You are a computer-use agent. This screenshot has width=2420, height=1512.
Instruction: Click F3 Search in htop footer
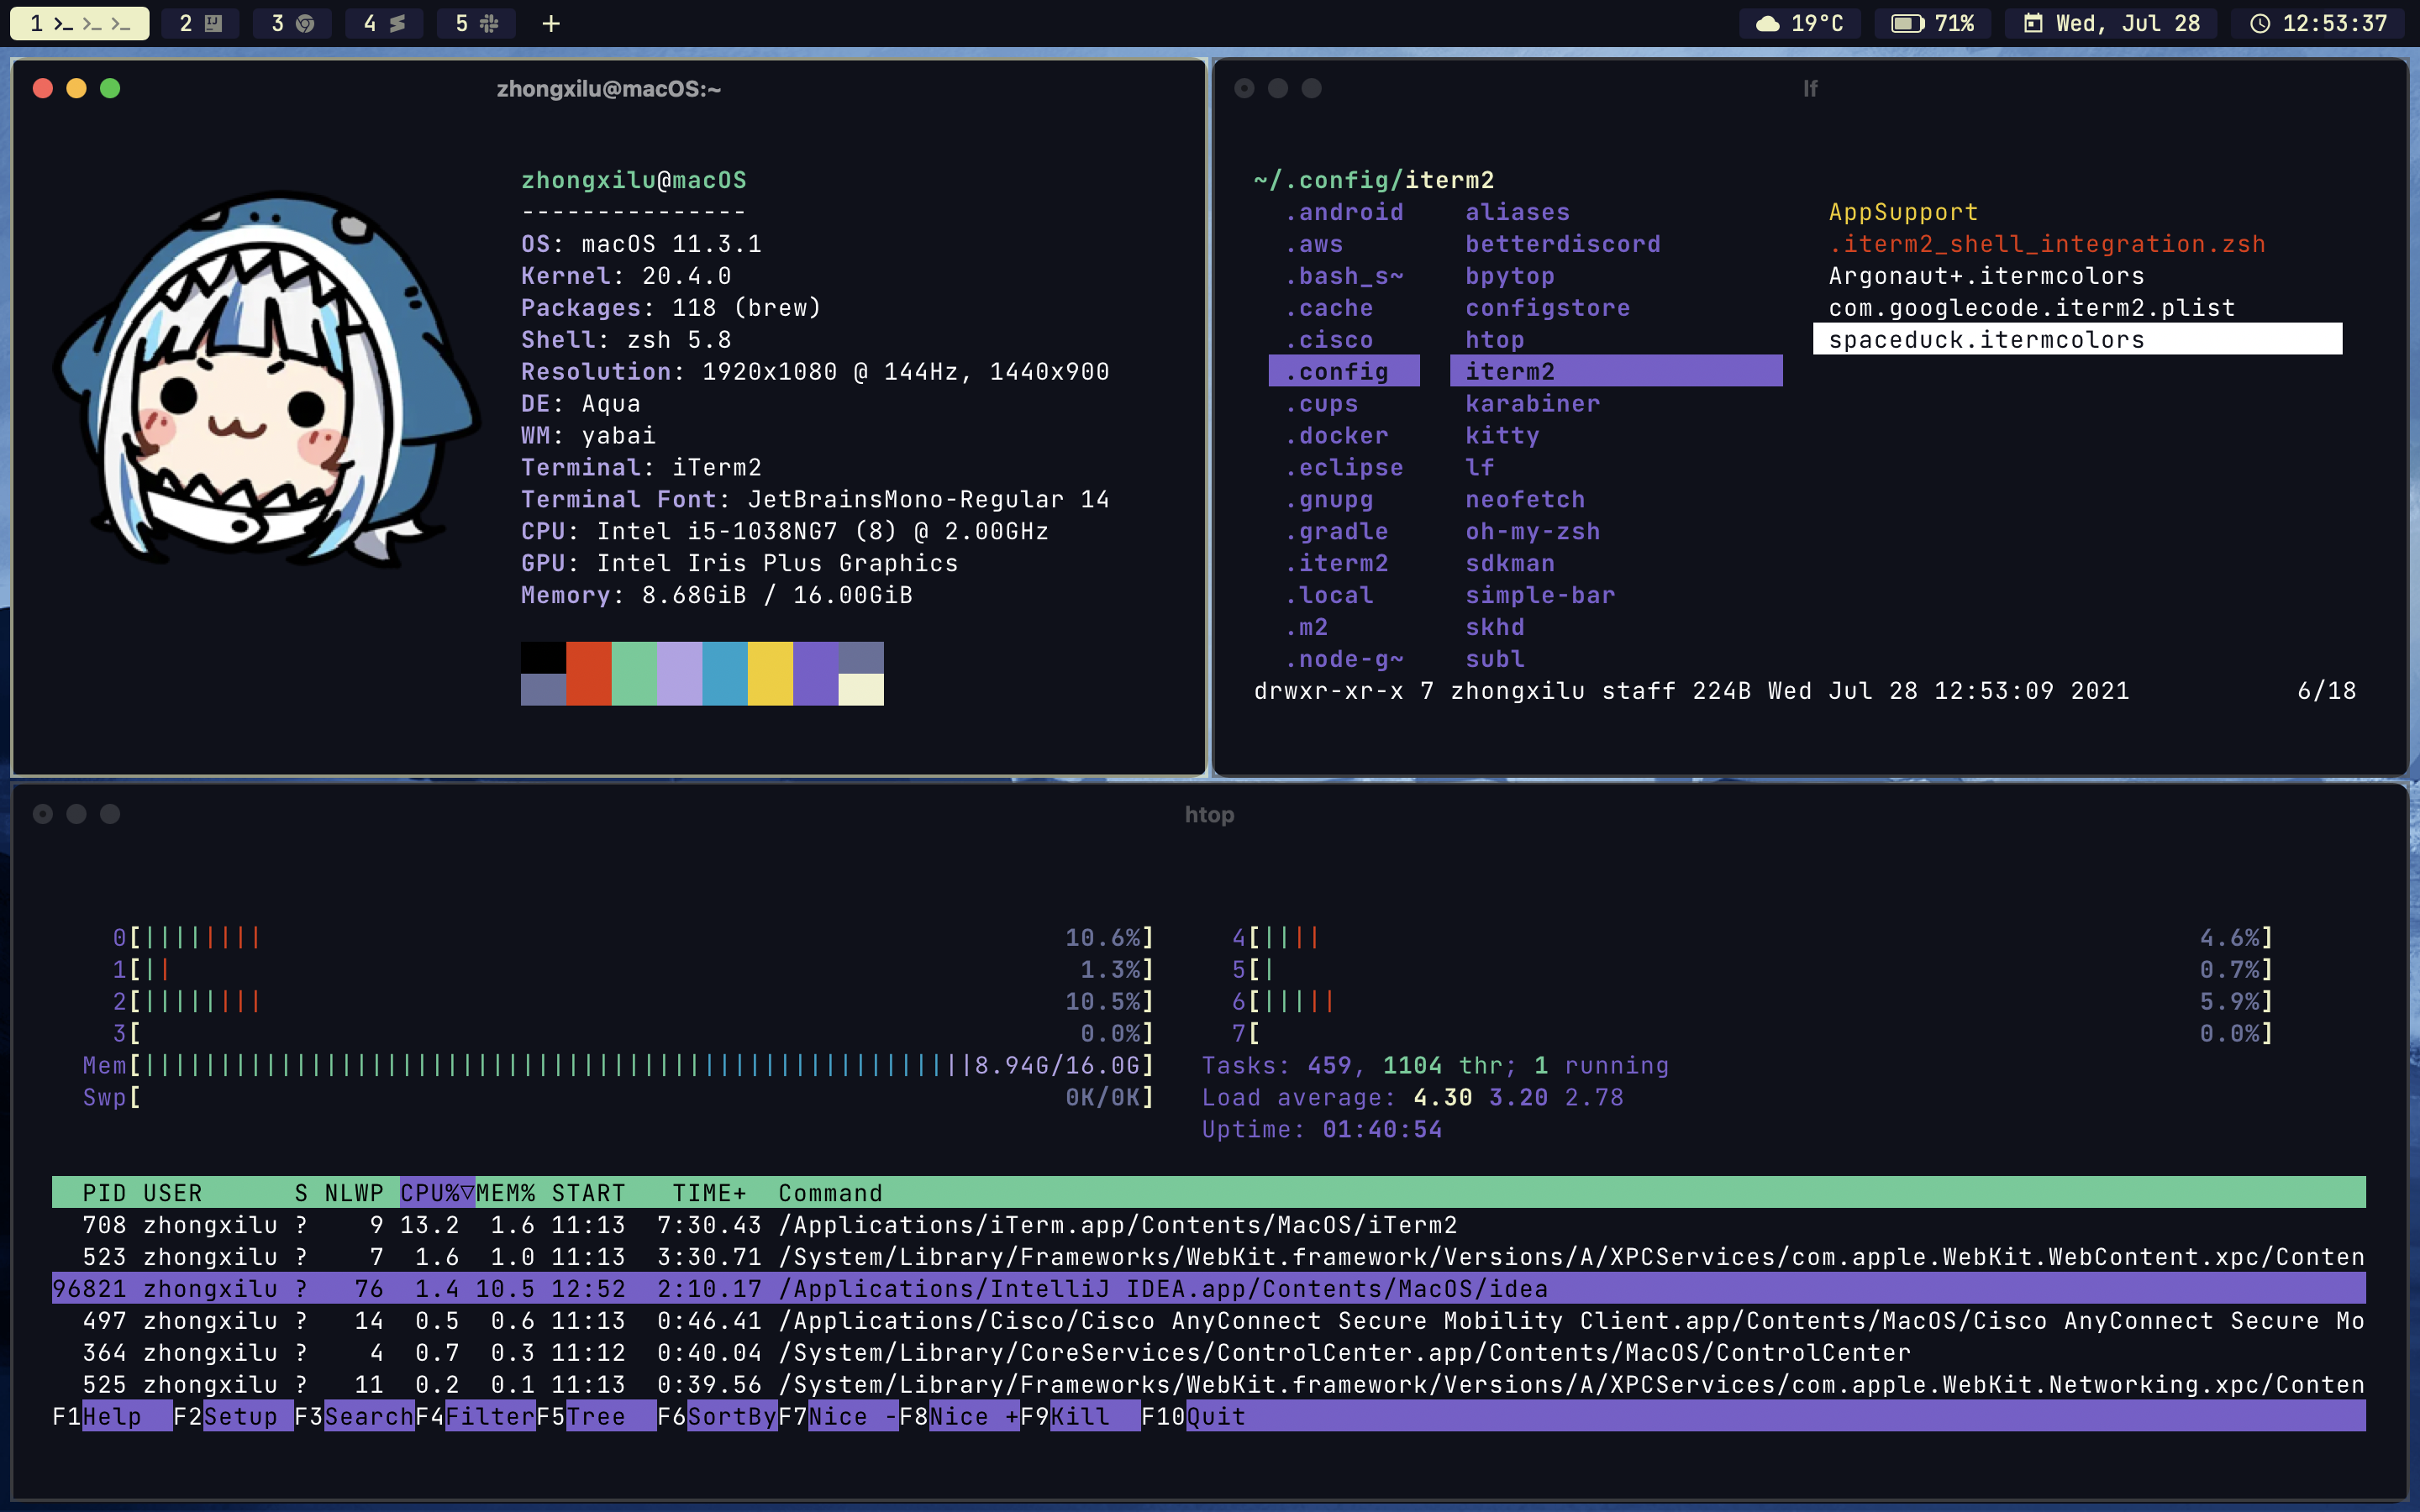[354, 1417]
